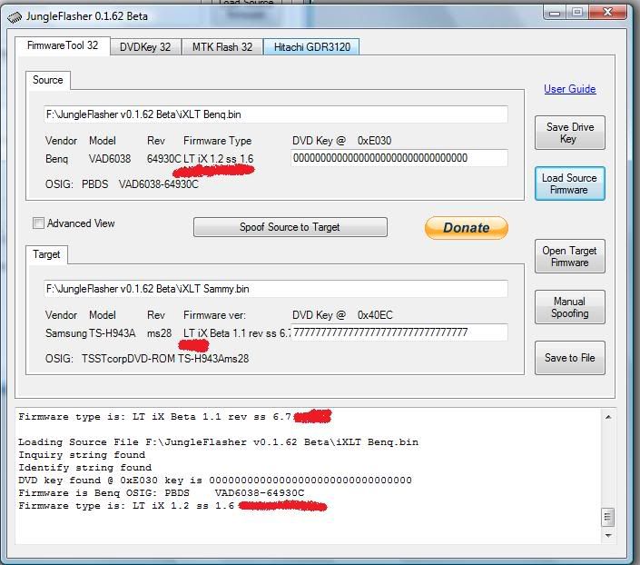Image resolution: width=640 pixels, height=565 pixels.
Task: Click the source model text VAD6038
Action: click(110, 159)
